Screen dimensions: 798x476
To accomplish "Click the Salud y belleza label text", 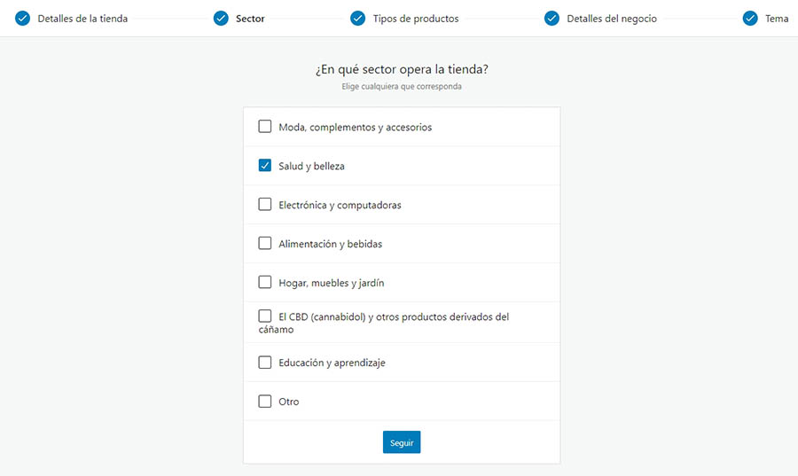I will click(x=311, y=167).
